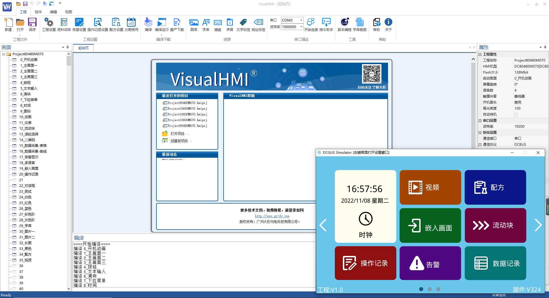549x298 pixels.
Task: Click the 创建新项目 link on start page
Action: [x=181, y=141]
